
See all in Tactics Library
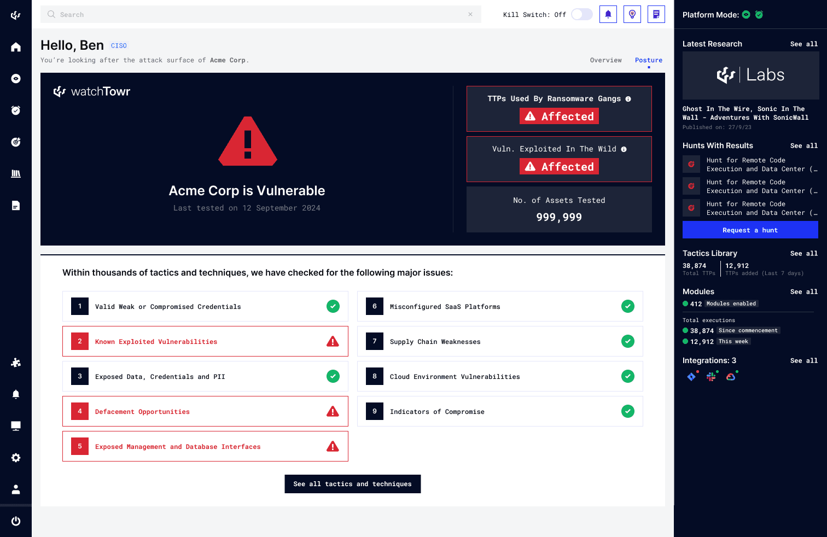(804, 253)
